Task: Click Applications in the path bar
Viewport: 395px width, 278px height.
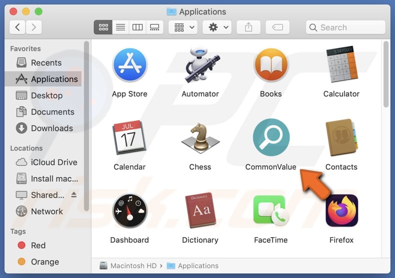Action: (x=192, y=266)
